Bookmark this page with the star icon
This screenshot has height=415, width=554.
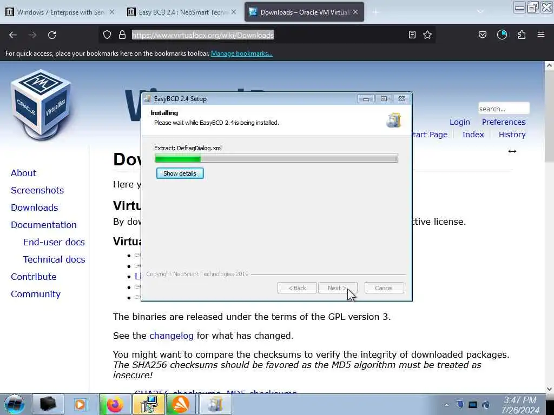click(x=427, y=35)
